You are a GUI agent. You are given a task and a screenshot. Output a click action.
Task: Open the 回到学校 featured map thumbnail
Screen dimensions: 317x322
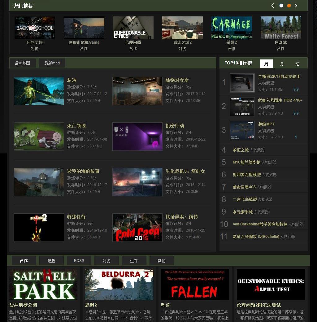[34, 28]
